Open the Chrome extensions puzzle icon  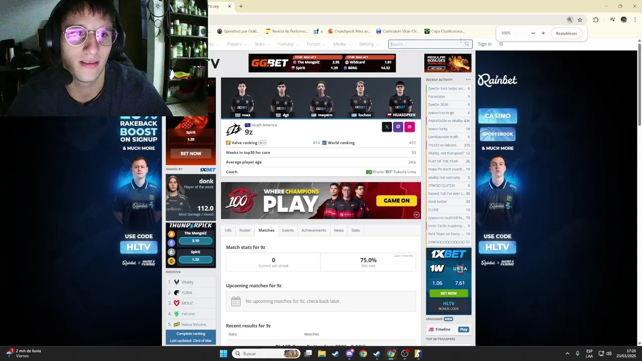click(596, 20)
